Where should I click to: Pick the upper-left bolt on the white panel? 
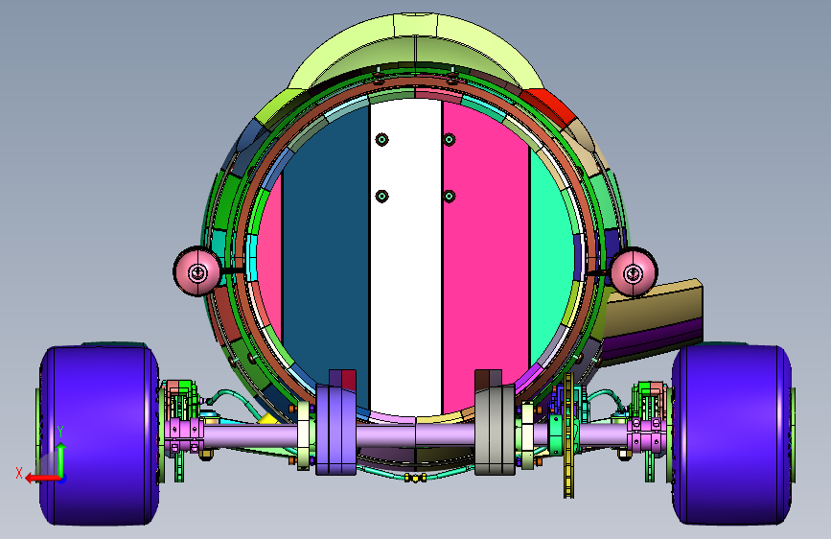[x=381, y=139]
